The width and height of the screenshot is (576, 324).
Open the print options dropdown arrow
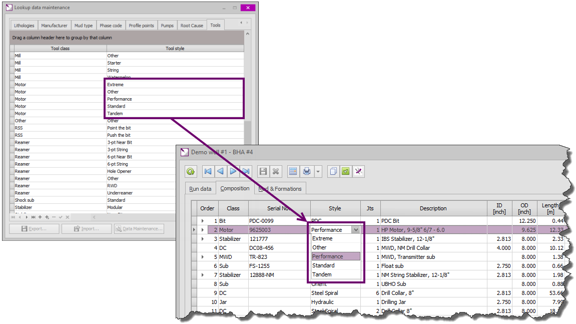(318, 172)
